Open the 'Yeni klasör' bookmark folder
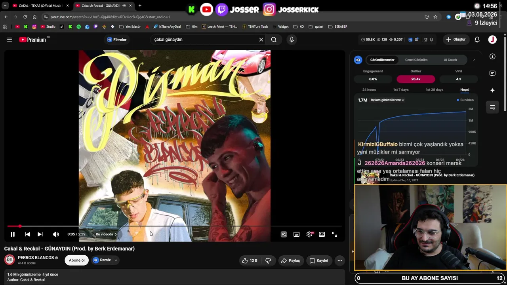The width and height of the screenshot is (507, 285). (x=129, y=27)
